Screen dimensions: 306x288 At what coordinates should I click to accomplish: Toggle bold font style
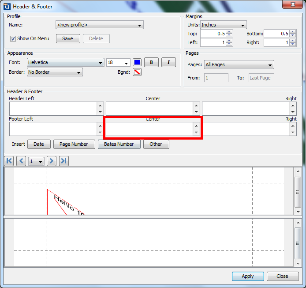(151, 62)
